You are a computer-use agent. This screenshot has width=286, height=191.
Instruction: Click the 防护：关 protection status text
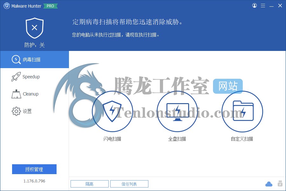(34, 45)
